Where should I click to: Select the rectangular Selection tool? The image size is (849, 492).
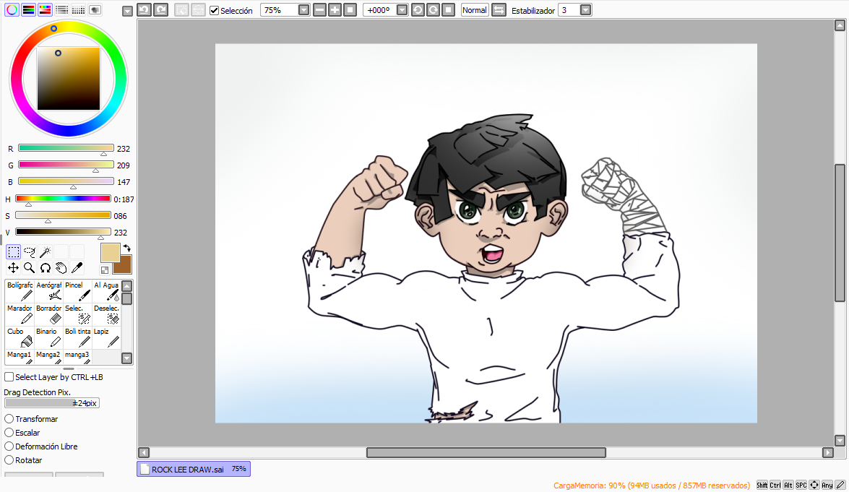coord(14,251)
